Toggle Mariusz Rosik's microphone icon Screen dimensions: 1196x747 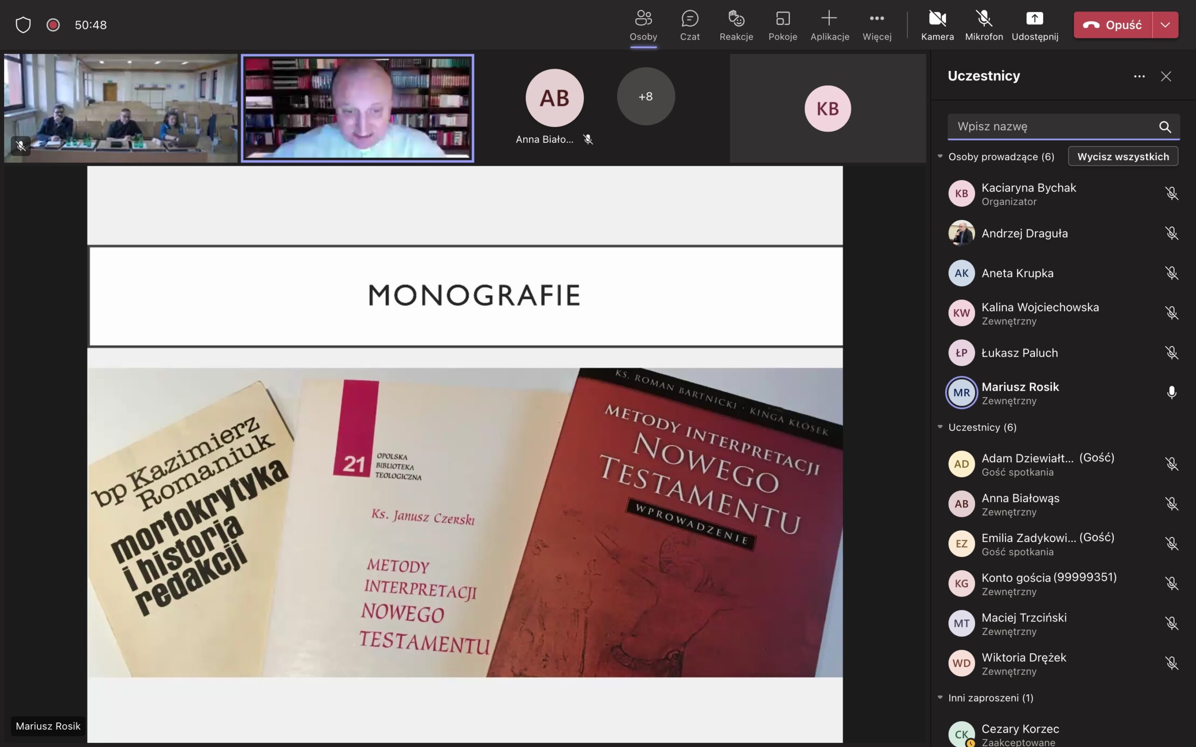pyautogui.click(x=1171, y=393)
